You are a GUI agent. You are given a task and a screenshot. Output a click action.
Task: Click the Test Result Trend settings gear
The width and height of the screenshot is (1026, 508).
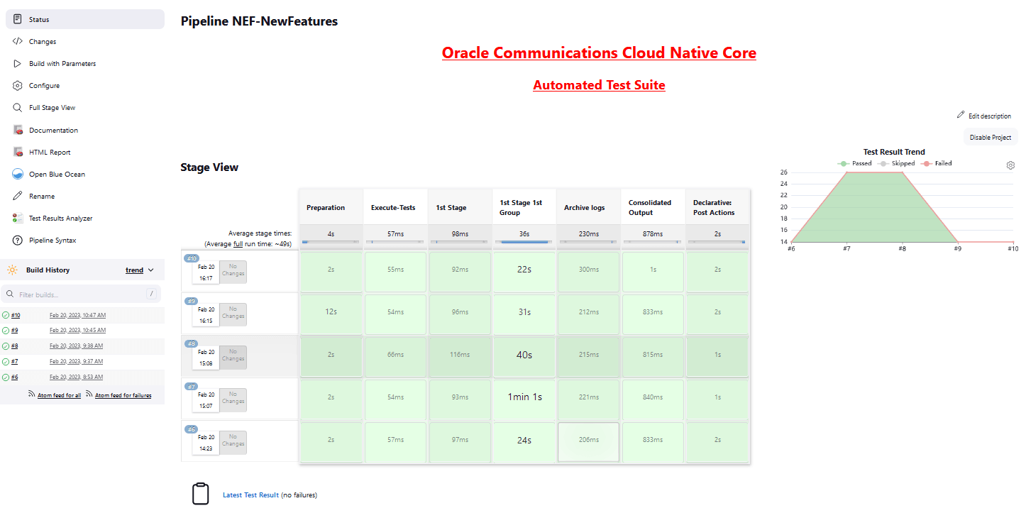[1010, 165]
